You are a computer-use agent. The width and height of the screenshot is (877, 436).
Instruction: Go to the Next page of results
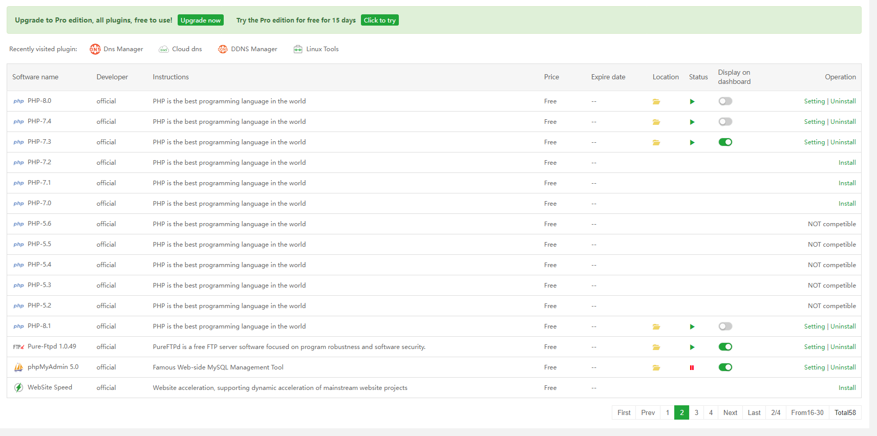[730, 412]
